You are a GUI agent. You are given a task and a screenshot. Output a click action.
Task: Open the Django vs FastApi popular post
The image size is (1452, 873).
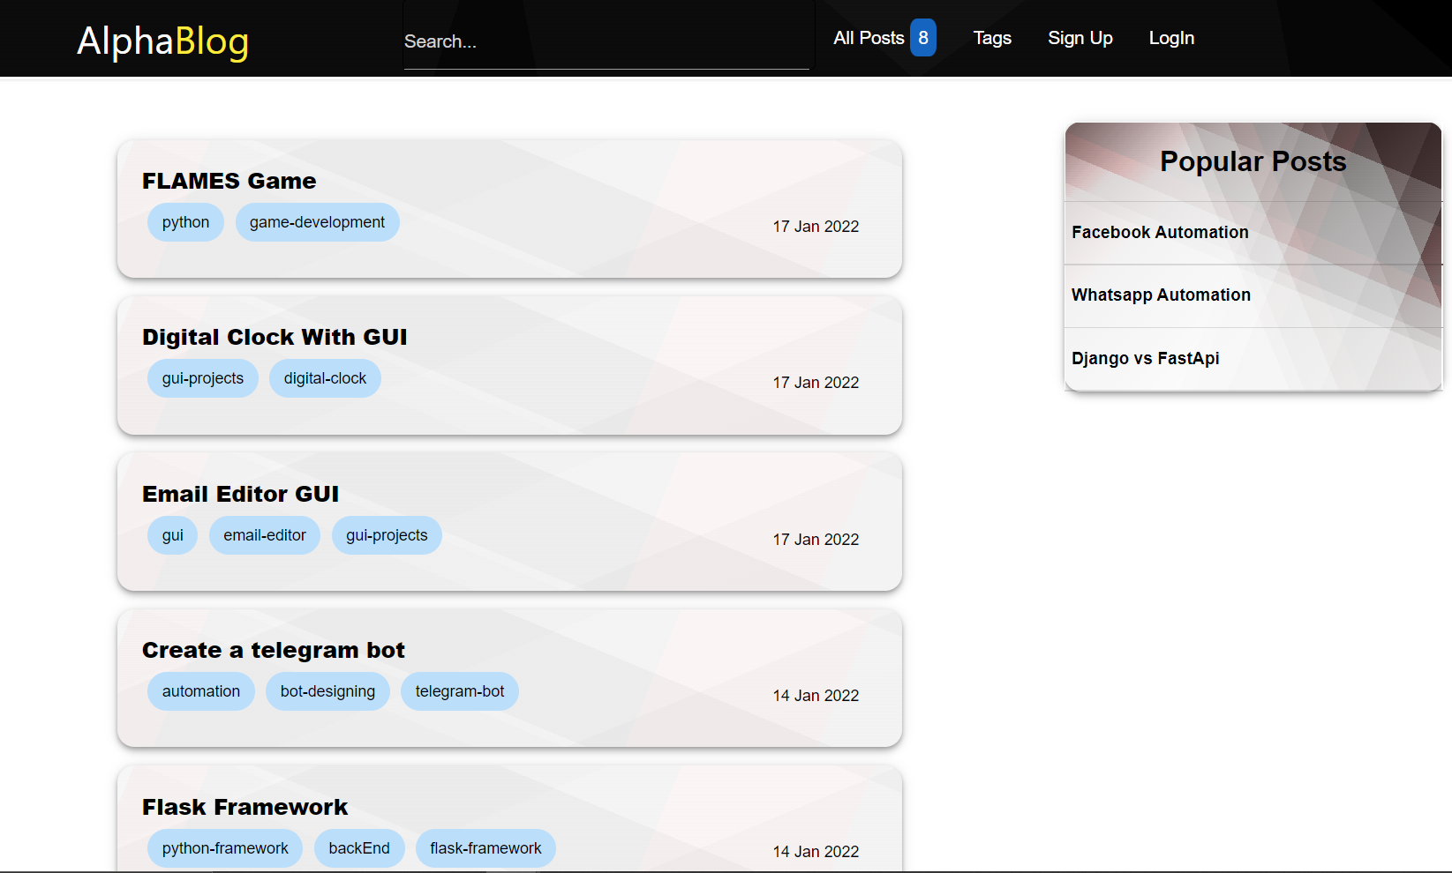pos(1145,358)
